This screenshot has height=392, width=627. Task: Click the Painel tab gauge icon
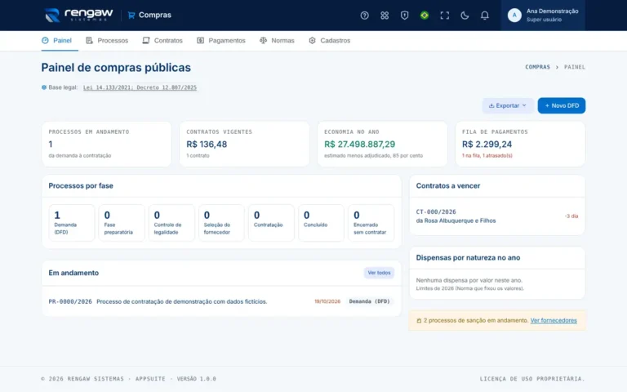(x=45, y=40)
